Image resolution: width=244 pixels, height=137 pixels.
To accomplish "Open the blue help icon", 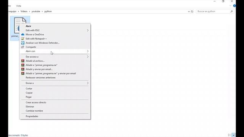I will coord(234,6).
